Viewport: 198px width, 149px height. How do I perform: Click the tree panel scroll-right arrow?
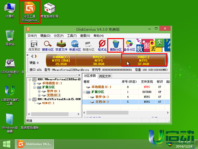point(79,114)
